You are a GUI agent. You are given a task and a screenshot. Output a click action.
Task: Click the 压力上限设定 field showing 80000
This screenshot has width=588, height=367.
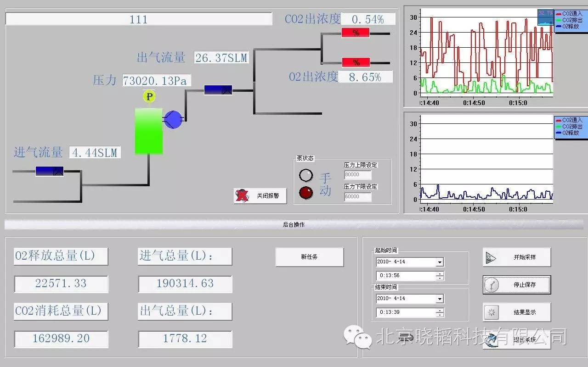click(x=357, y=175)
